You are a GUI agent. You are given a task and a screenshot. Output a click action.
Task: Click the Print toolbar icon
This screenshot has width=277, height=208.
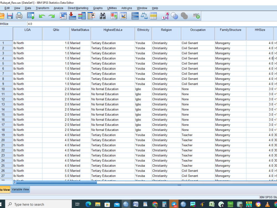pos(19,16)
